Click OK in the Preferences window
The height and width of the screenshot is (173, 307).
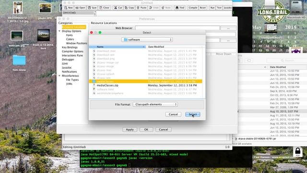[146, 129]
